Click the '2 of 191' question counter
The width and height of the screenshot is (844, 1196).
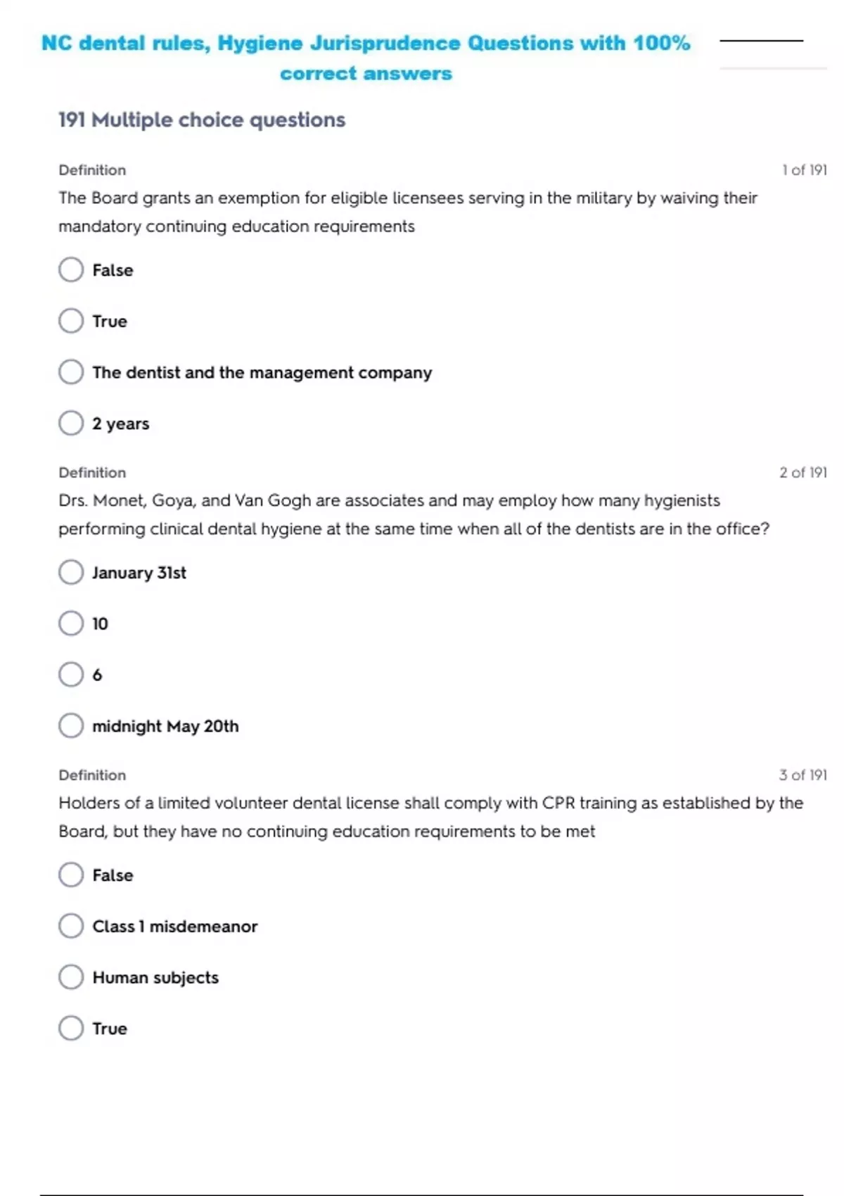pyautogui.click(x=803, y=473)
